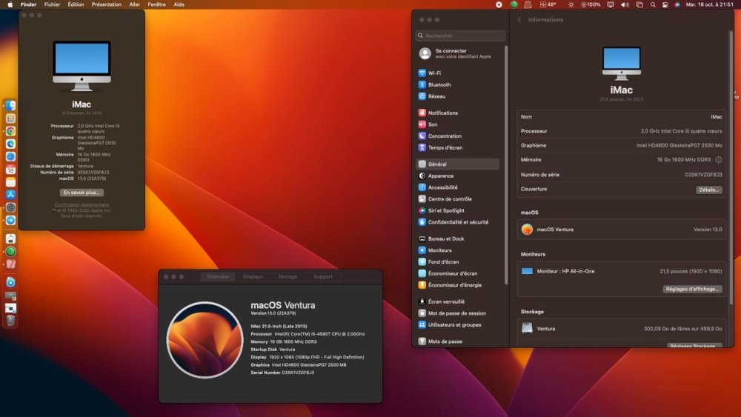Open App Store from the Dock
This screenshot has width=741, height=417.
10,195
